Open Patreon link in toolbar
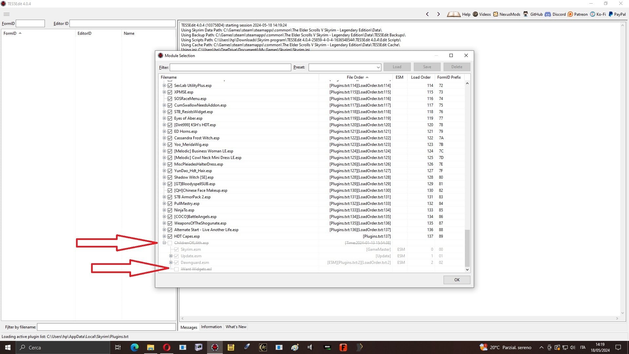The height and width of the screenshot is (354, 629). pyautogui.click(x=578, y=14)
